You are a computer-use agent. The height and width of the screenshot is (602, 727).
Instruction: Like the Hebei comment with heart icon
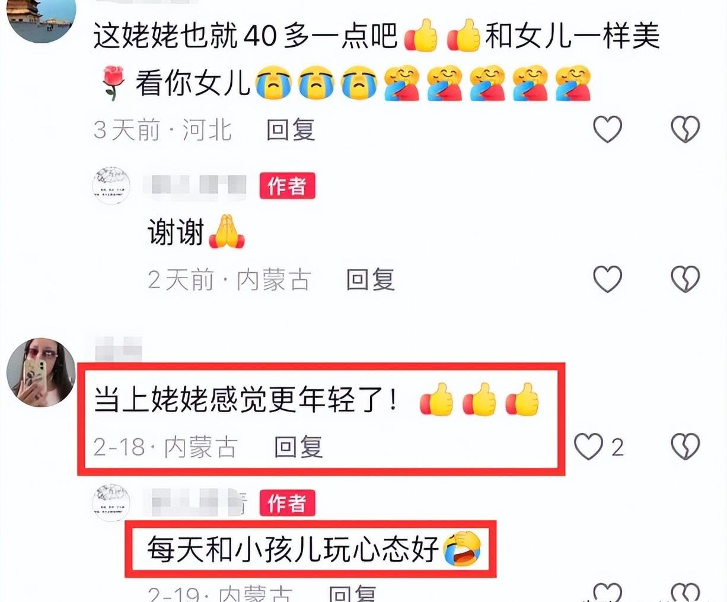click(x=608, y=129)
